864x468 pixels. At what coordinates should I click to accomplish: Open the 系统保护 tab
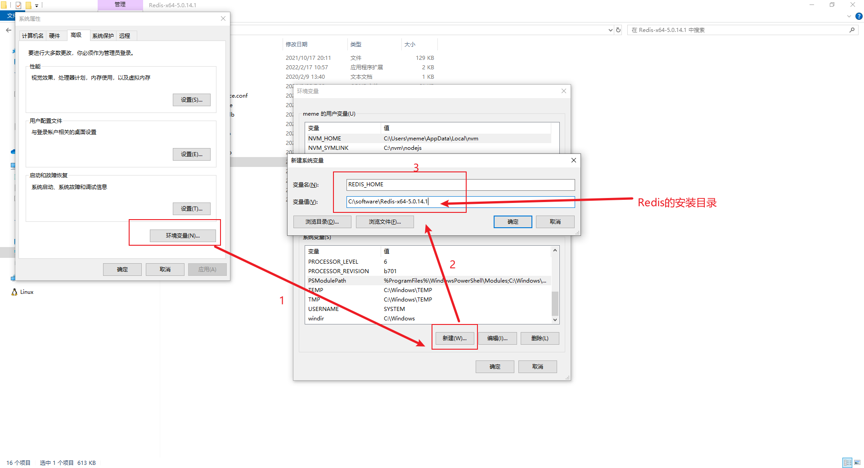(x=103, y=36)
